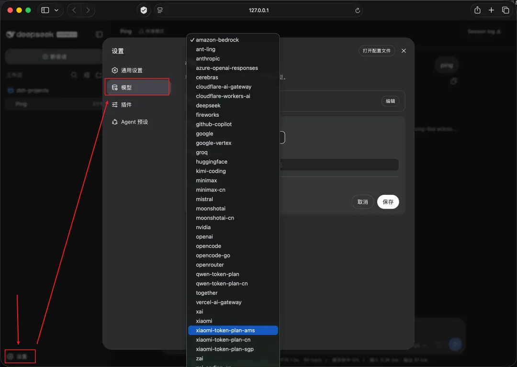Pick fireworks provider option

[233, 115]
